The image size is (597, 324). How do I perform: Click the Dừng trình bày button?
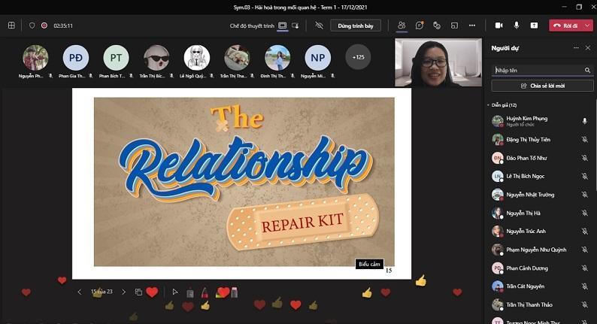pos(356,25)
